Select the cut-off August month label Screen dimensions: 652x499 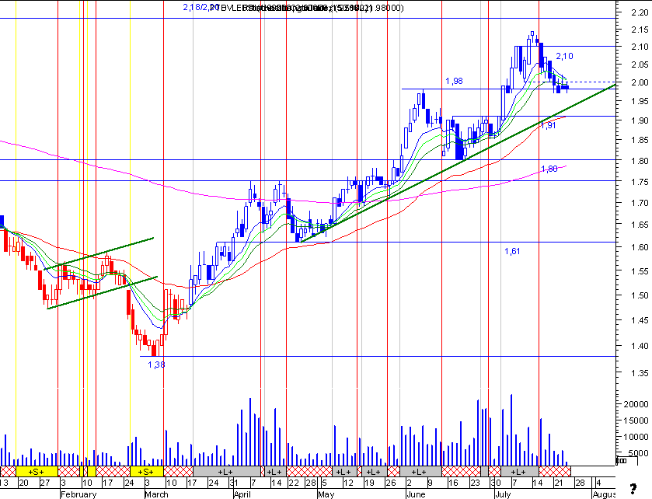pyautogui.click(x=604, y=494)
